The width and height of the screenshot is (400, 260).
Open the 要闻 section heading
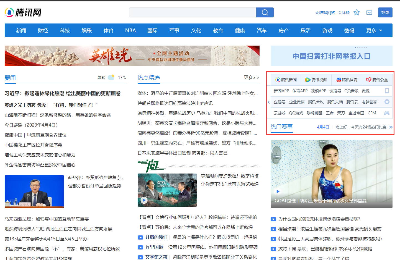[x=10, y=78]
